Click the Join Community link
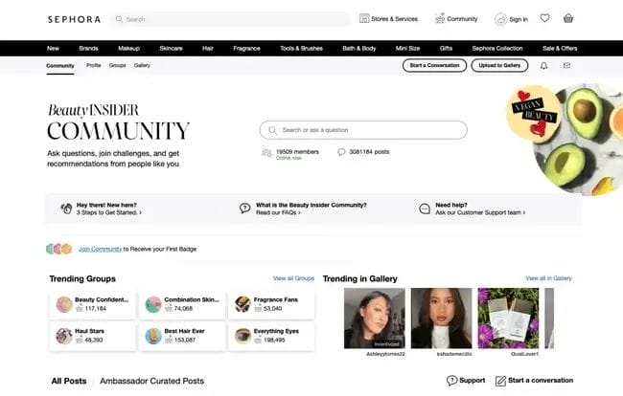The image size is (623, 396). point(100,249)
